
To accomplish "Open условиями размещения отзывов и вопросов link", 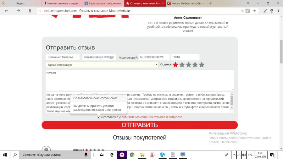I will [x=150, y=117].
